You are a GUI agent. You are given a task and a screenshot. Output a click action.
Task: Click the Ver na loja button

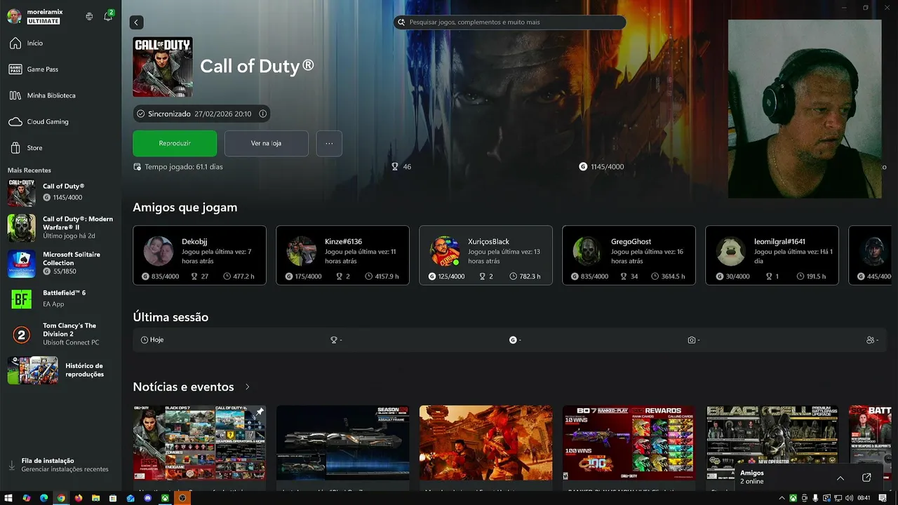pos(266,143)
